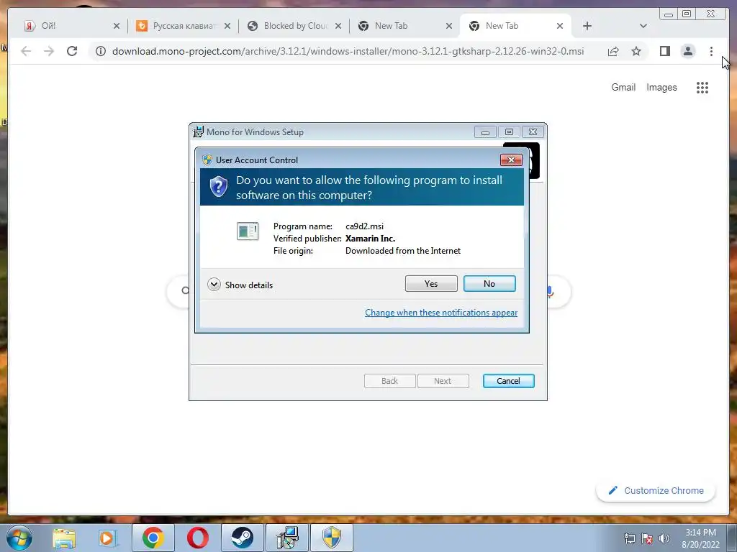This screenshot has height=552, width=737.
Task: Click the address bar URL
Action: 348,51
